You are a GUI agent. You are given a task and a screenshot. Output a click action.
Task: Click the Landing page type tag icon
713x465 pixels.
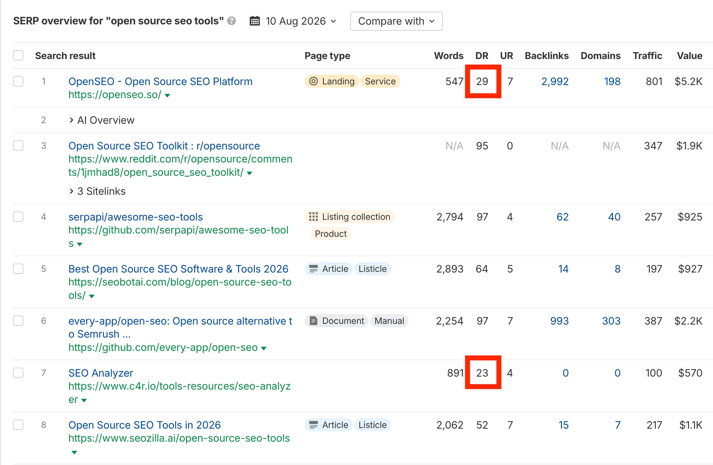[313, 81]
